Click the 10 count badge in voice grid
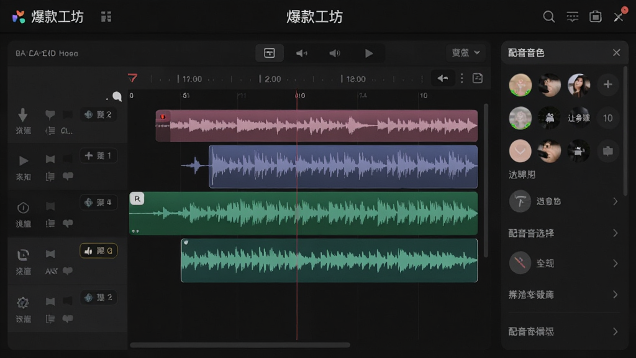The image size is (636, 358). pyautogui.click(x=607, y=118)
